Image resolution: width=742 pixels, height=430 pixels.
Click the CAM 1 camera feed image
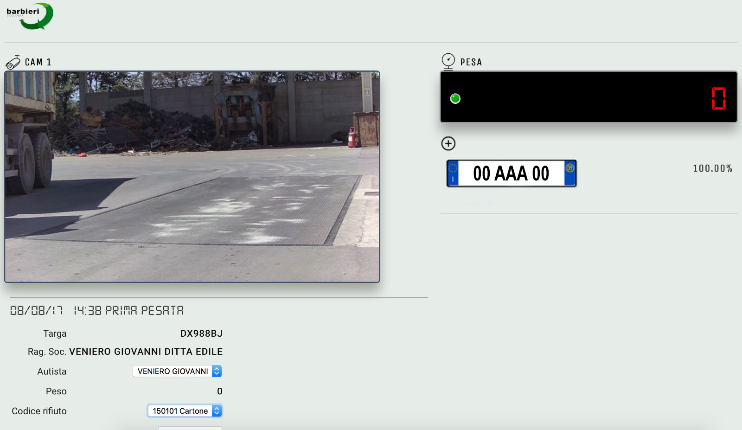click(x=192, y=177)
